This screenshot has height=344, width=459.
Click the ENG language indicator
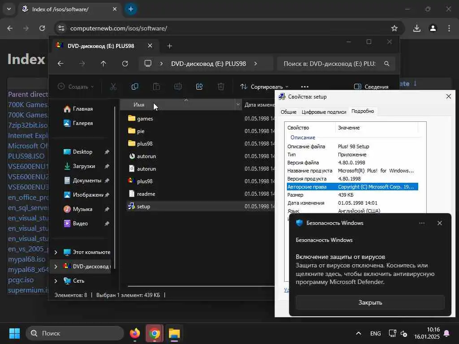coord(375,333)
